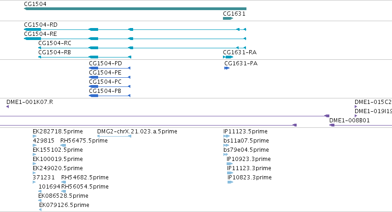The width and height of the screenshot is (392, 212).
Task: Click the DME1-015C2 feature arrow
Action: (x=356, y=107)
